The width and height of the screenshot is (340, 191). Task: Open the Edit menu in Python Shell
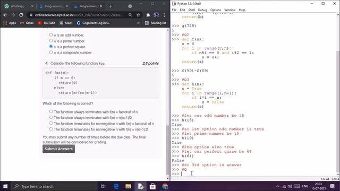[182, 10]
